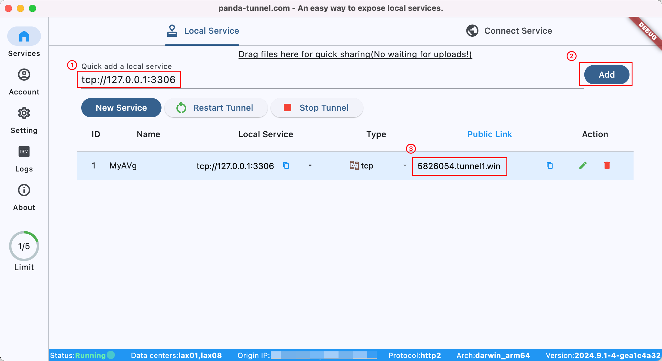Click the copy icon next to public link
Viewport: 662px width, 361px height.
549,165
